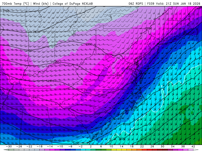The height and width of the screenshot is (151, 202).
Task: Click the 'F039' forecast hour text
Action: (150, 4)
